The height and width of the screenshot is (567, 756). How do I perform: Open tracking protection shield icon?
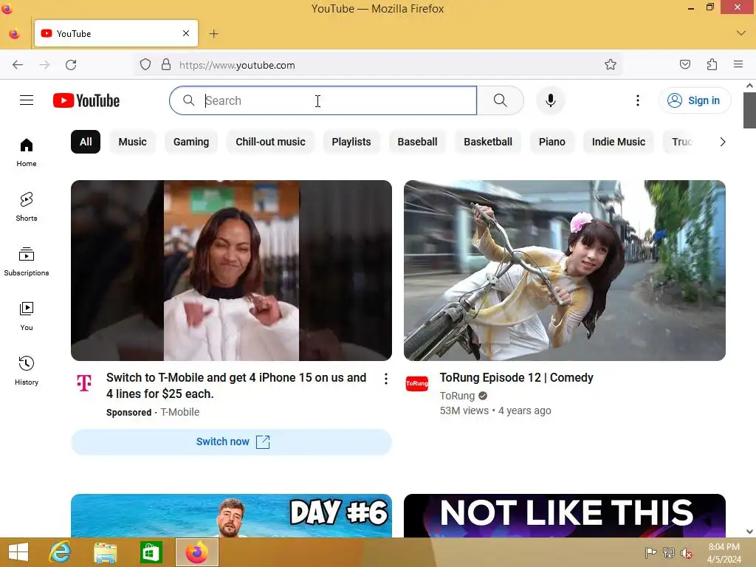pos(145,65)
